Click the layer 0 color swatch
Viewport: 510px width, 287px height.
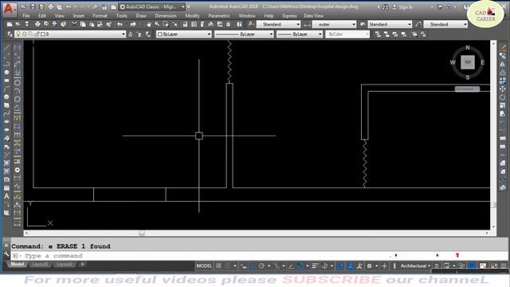pyautogui.click(x=43, y=34)
